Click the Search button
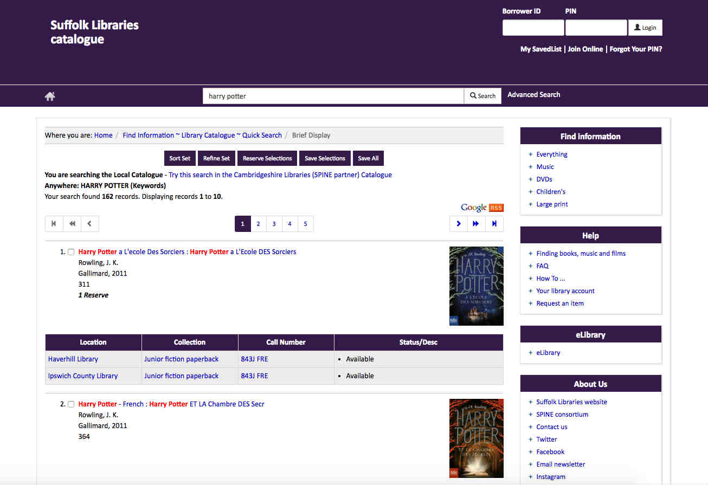Image resolution: width=708 pixels, height=485 pixels. coord(482,96)
